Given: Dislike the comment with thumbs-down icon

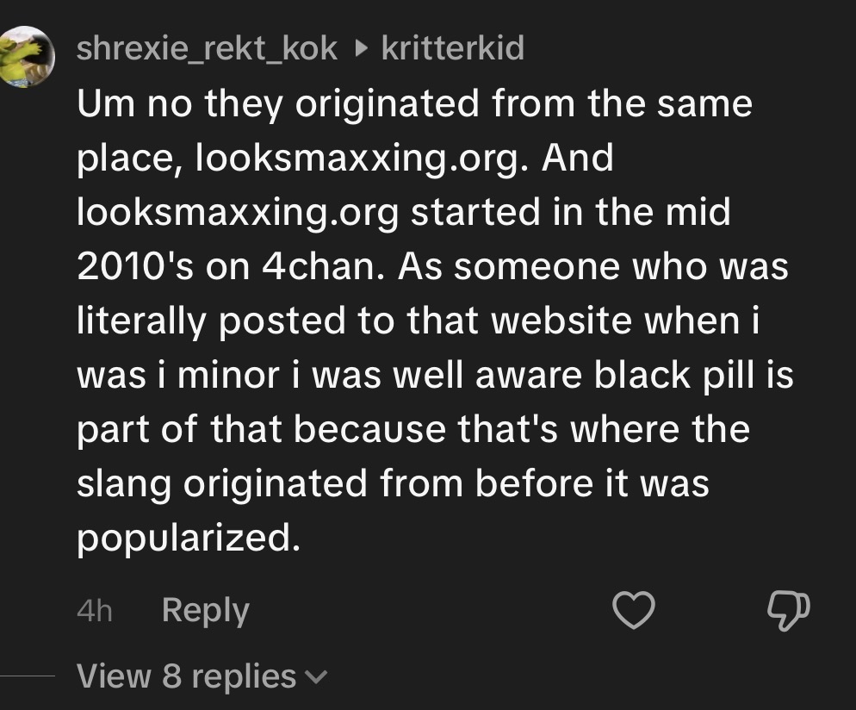Looking at the screenshot, I should (x=788, y=611).
